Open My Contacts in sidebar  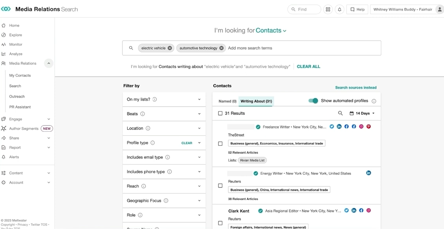tap(20, 75)
